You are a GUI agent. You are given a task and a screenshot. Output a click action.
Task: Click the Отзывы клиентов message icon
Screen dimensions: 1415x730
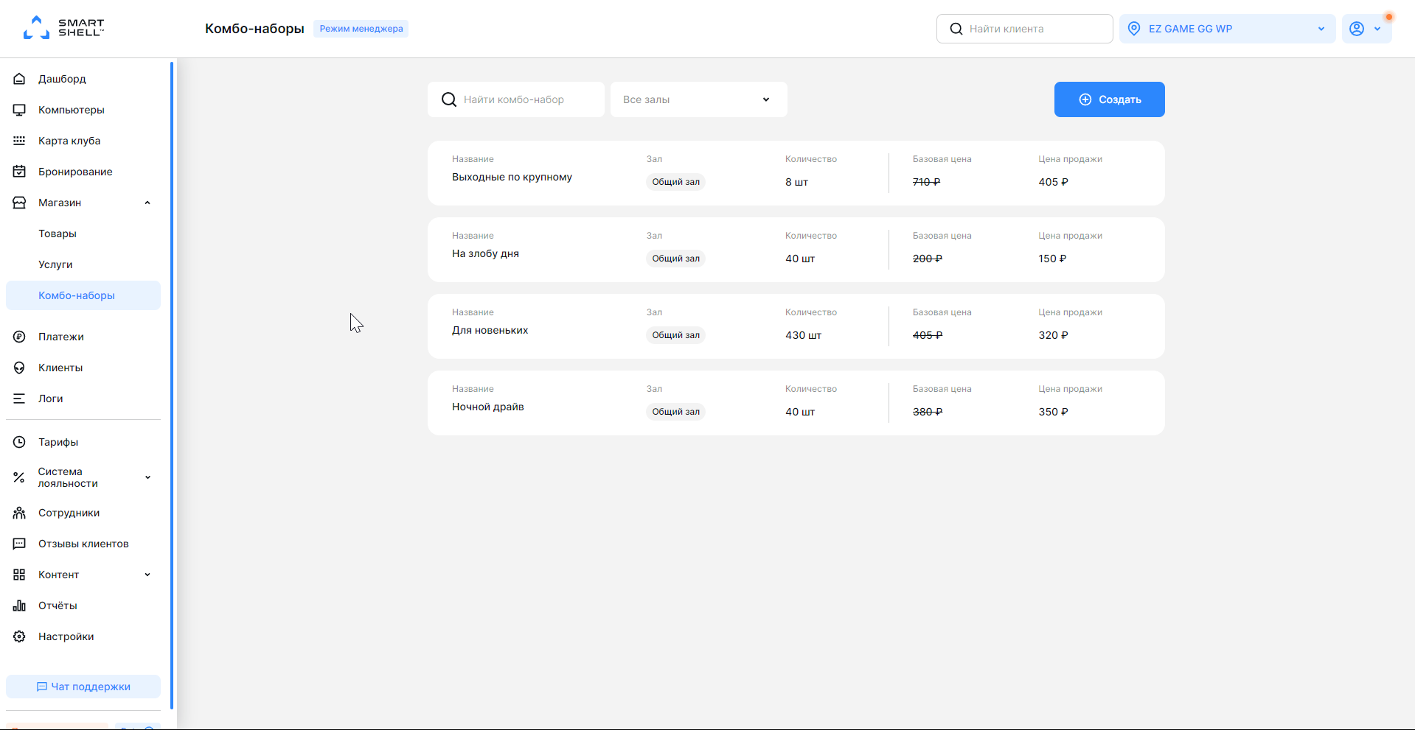19,544
